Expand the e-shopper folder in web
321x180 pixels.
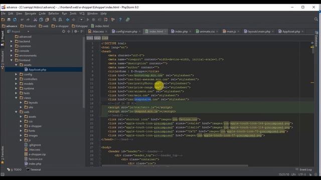[21, 126]
